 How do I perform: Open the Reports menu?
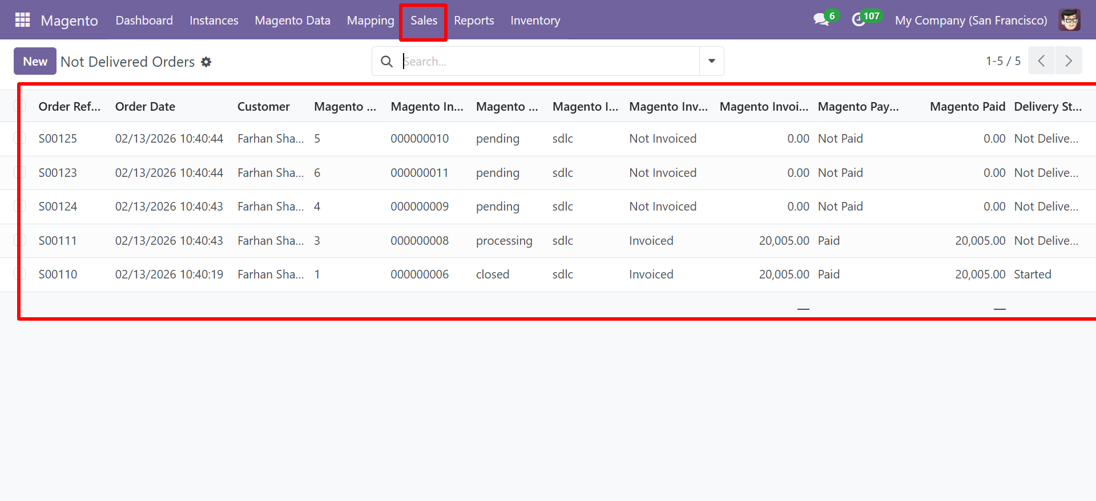(473, 21)
